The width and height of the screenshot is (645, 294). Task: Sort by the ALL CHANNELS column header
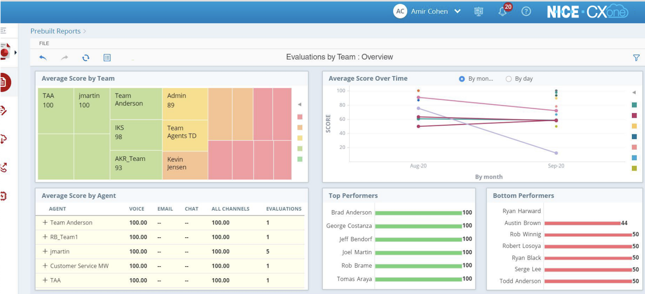click(x=231, y=209)
